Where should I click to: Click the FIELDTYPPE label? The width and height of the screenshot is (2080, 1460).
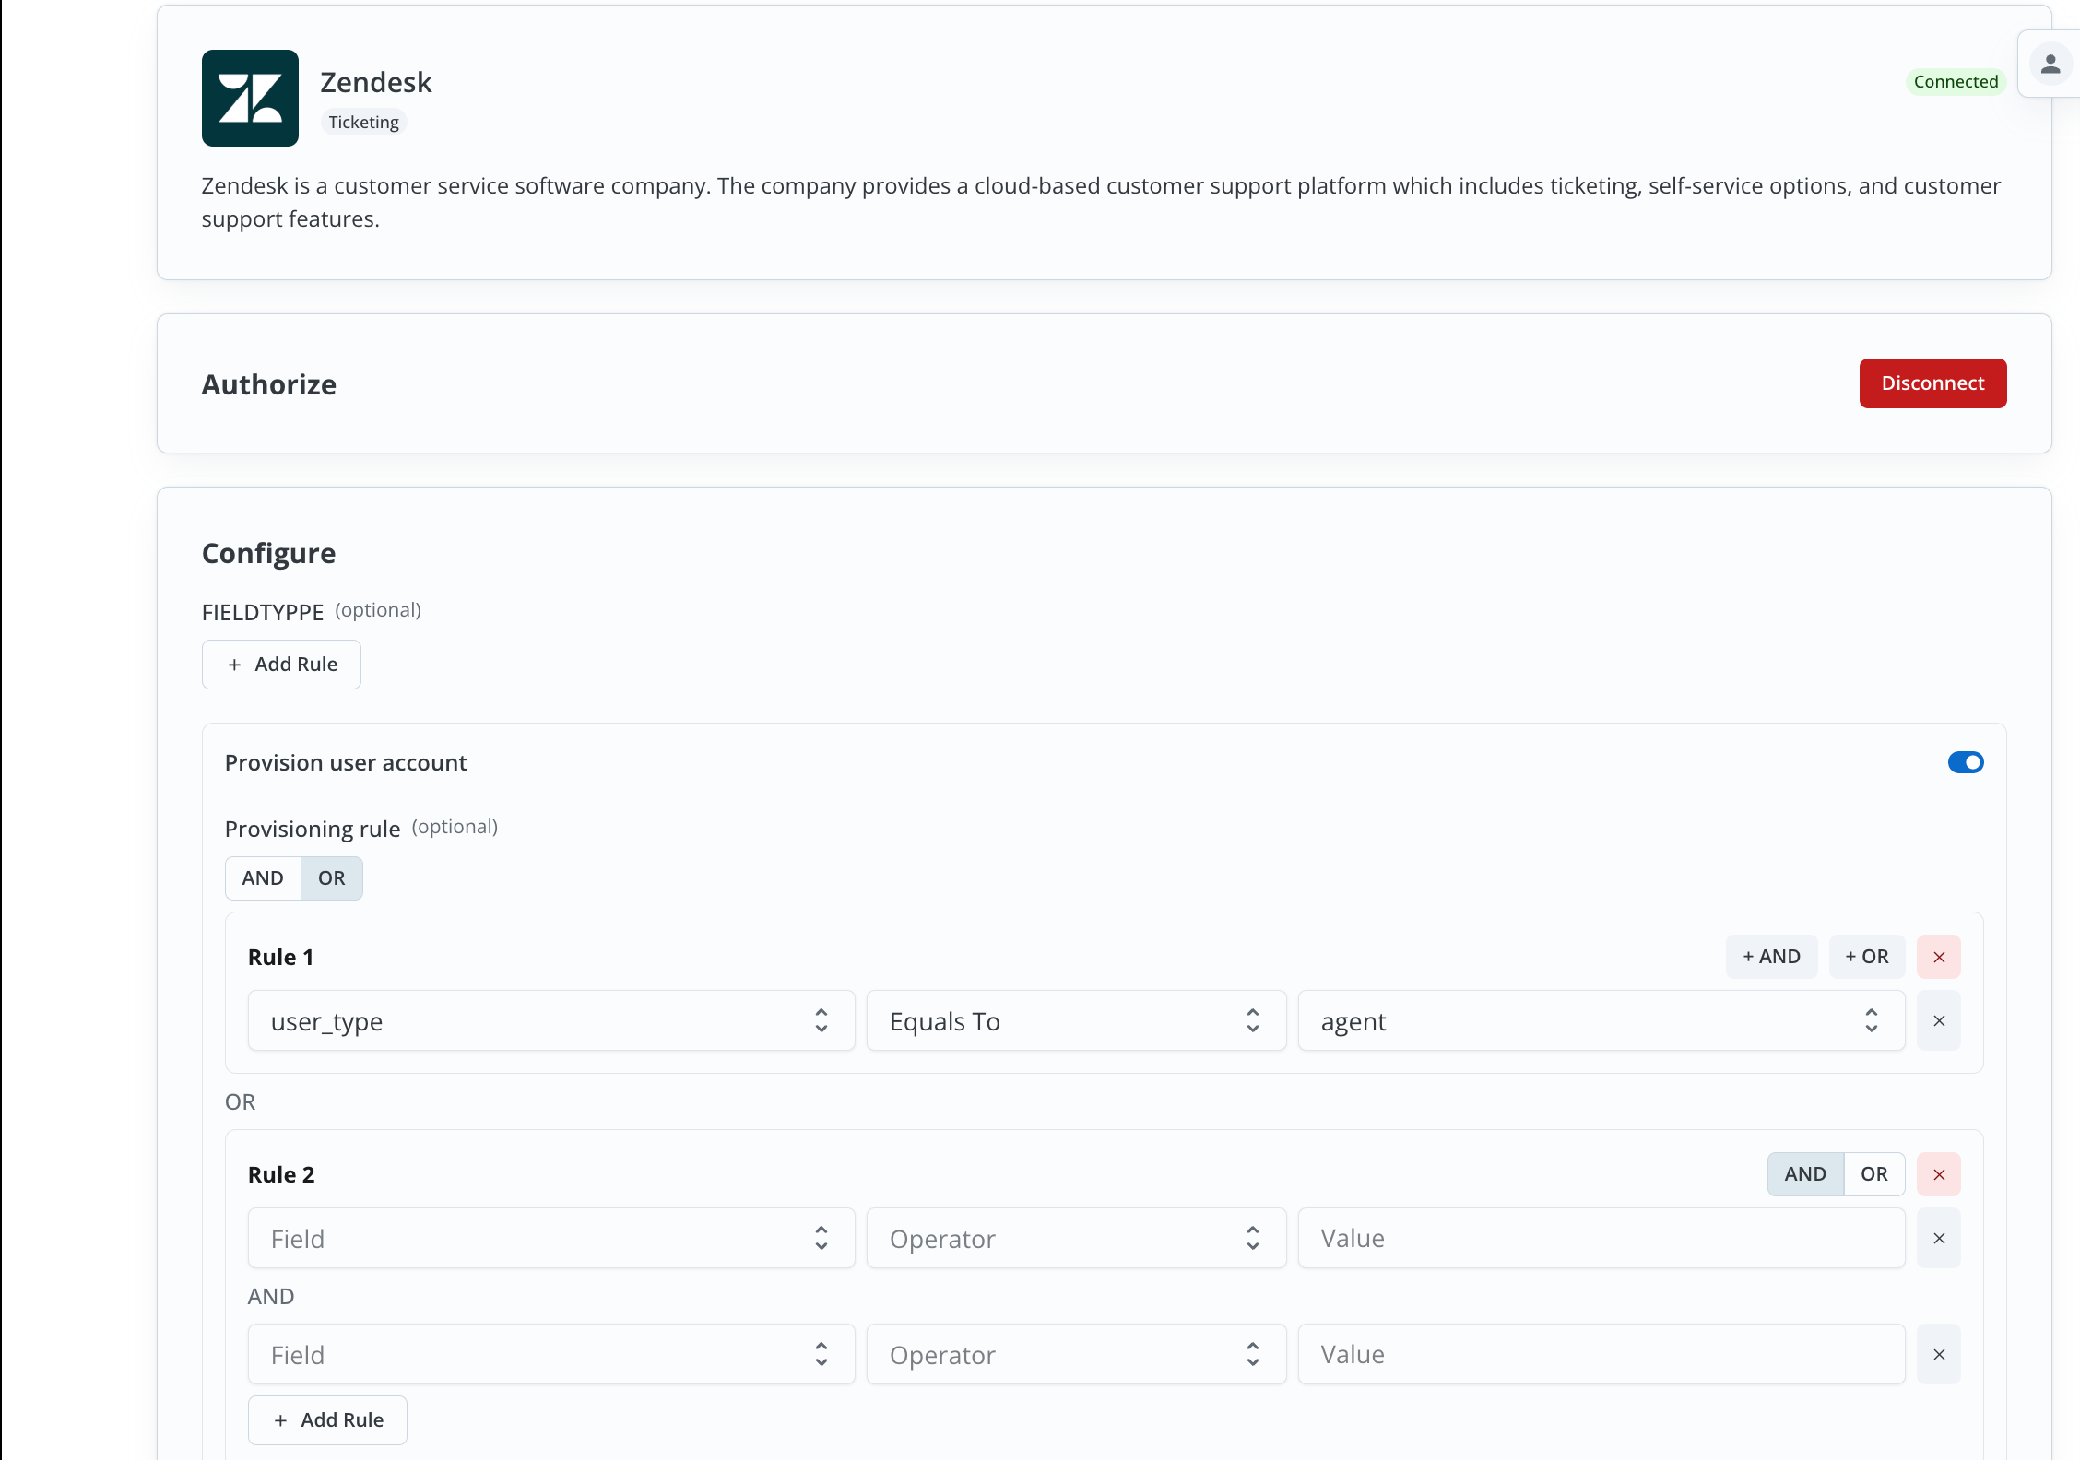(x=263, y=612)
